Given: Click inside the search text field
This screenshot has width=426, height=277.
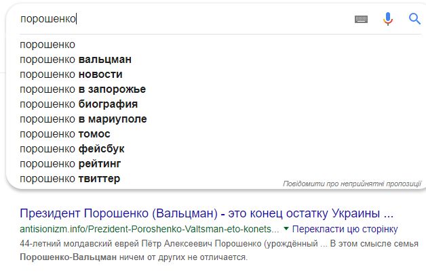Looking at the screenshot, I should point(185,19).
